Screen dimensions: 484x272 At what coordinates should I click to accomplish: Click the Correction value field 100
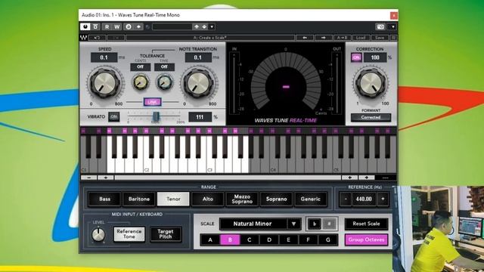[x=375, y=57]
